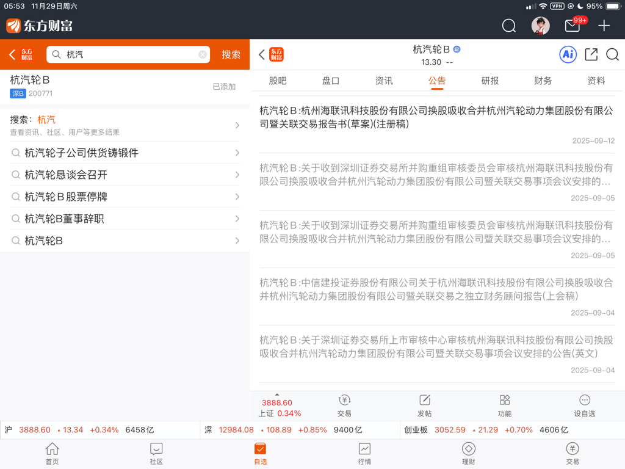Tap the 设自选 icon
Screen dimensions: 625x469
coord(584,406)
